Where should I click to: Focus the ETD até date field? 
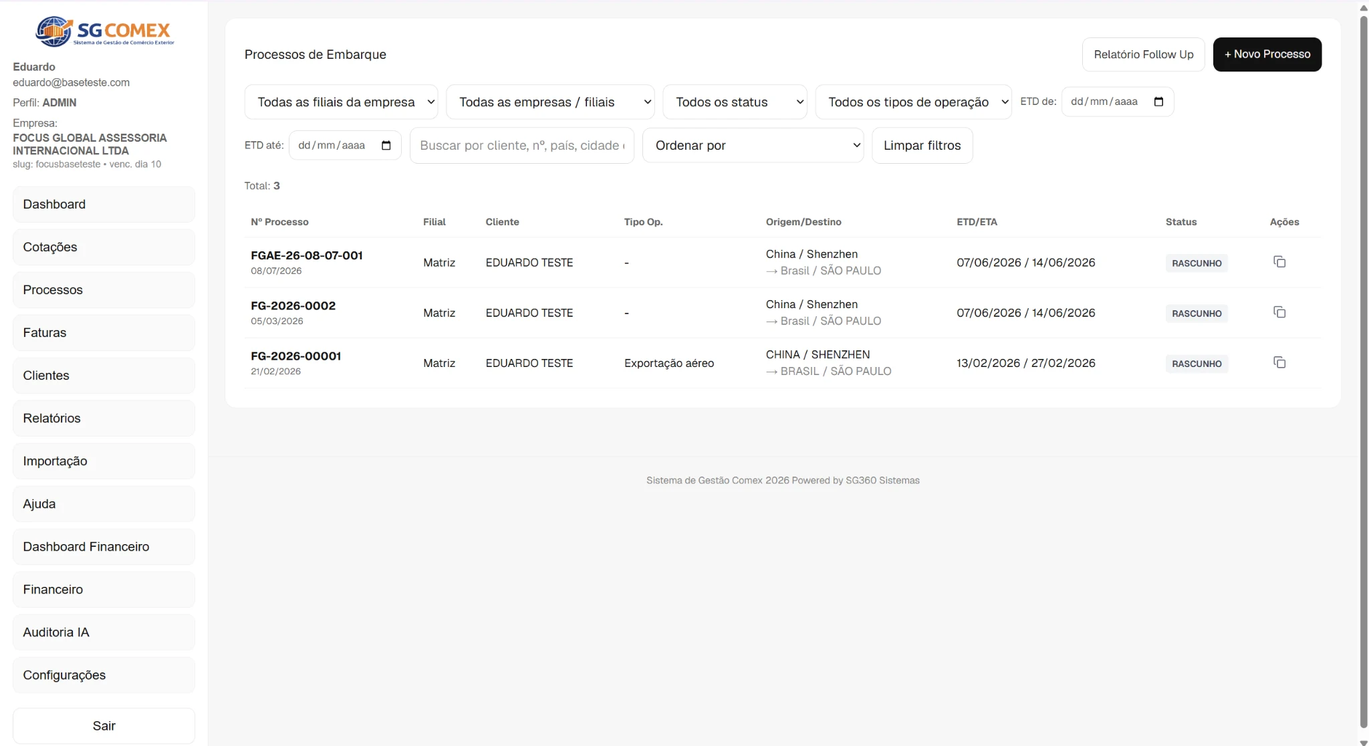tap(345, 145)
